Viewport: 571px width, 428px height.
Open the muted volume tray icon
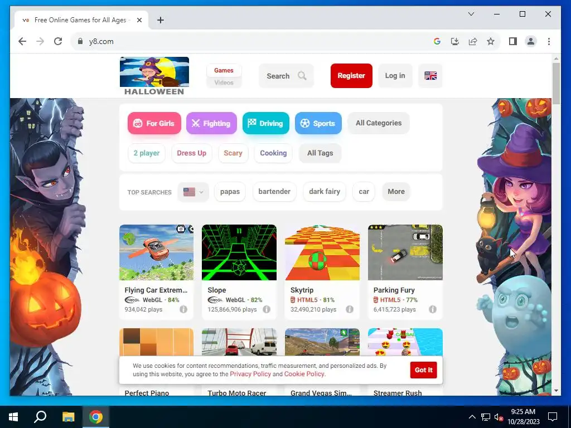tap(499, 417)
